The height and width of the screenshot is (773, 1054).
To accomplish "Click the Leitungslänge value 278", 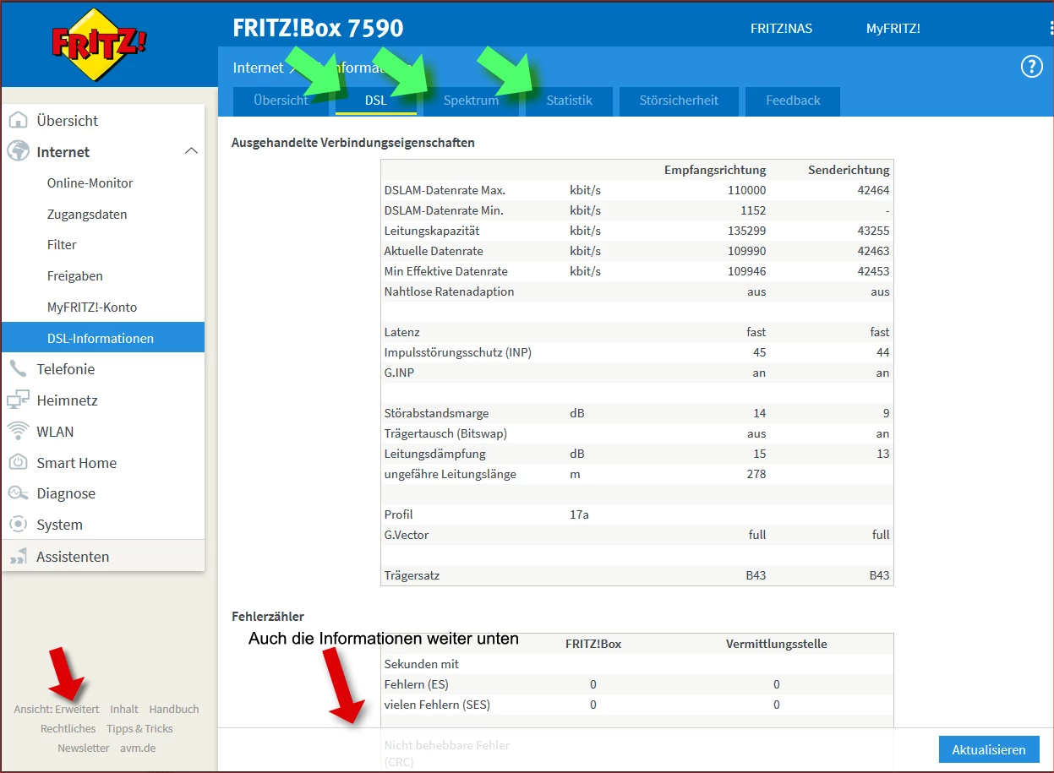I will pyautogui.click(x=756, y=474).
